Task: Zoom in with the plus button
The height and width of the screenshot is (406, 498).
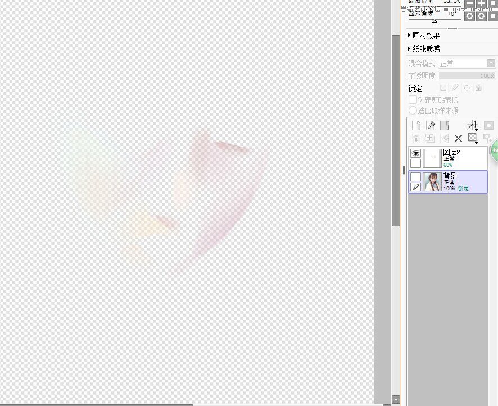Action: (x=482, y=3)
